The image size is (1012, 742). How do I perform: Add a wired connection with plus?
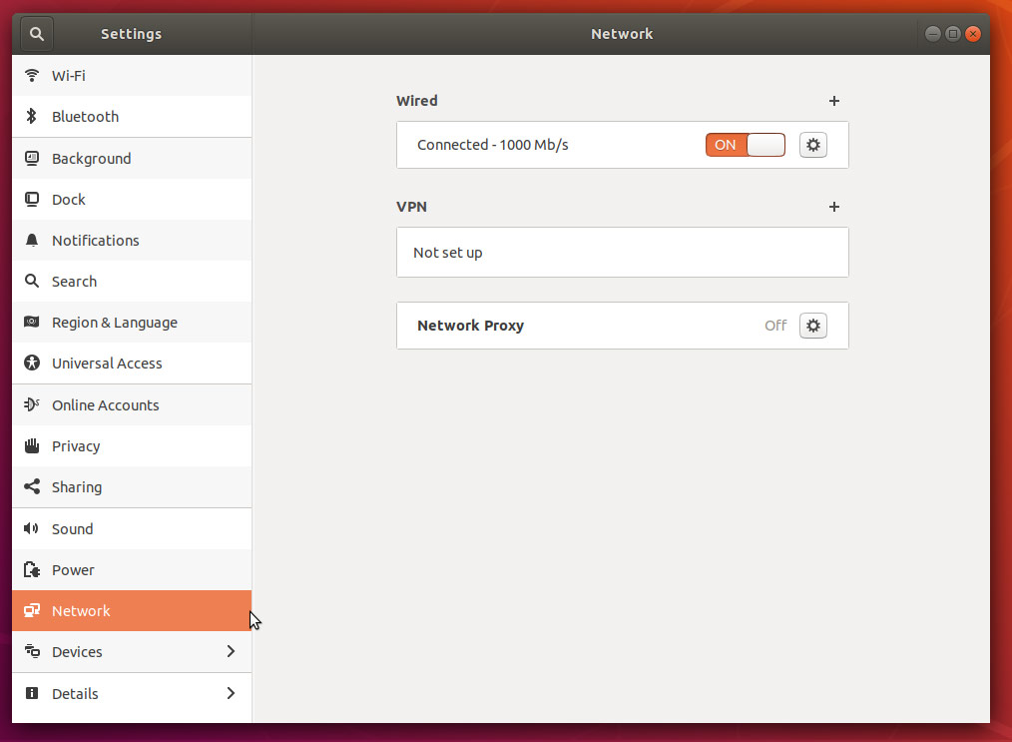[x=834, y=101]
